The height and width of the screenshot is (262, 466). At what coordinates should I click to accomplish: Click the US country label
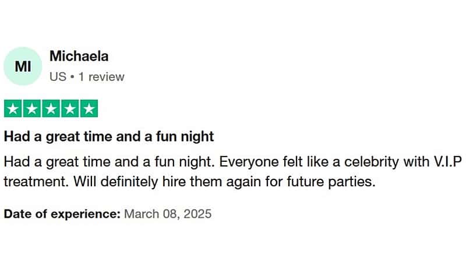[57, 76]
